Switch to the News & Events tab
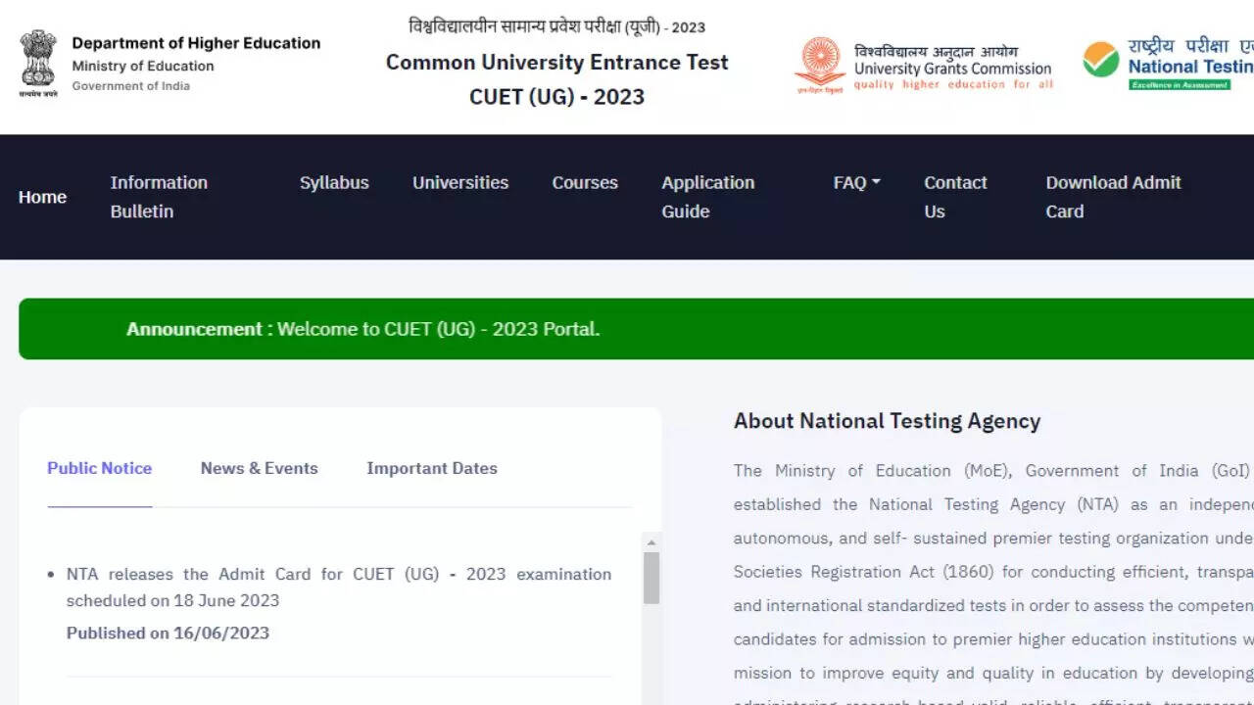Viewport: 1254px width, 705px height. (259, 468)
